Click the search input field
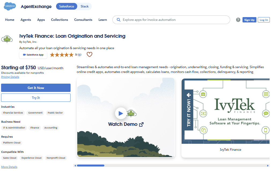Viewport: 272px width, 171px height. (x=171, y=20)
